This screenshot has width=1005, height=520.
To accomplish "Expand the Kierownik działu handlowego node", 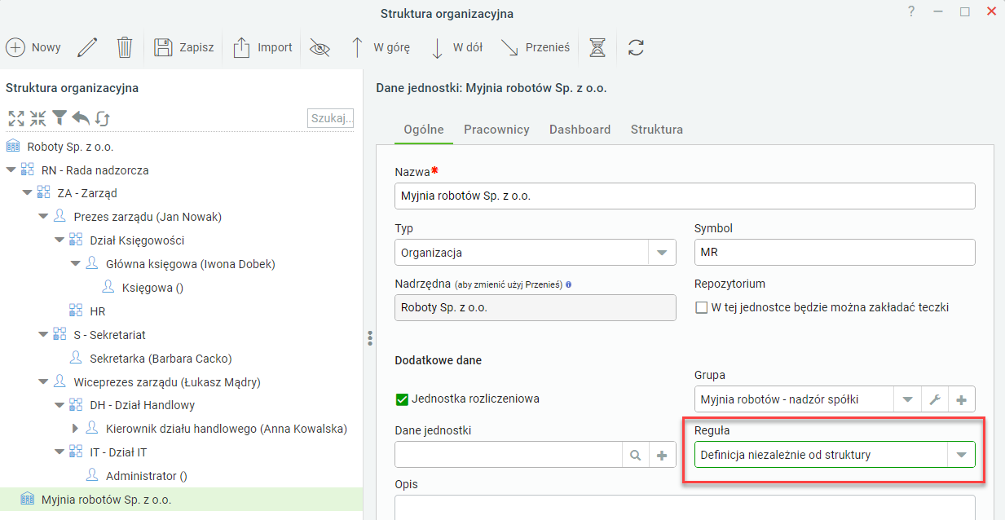I will (x=76, y=429).
